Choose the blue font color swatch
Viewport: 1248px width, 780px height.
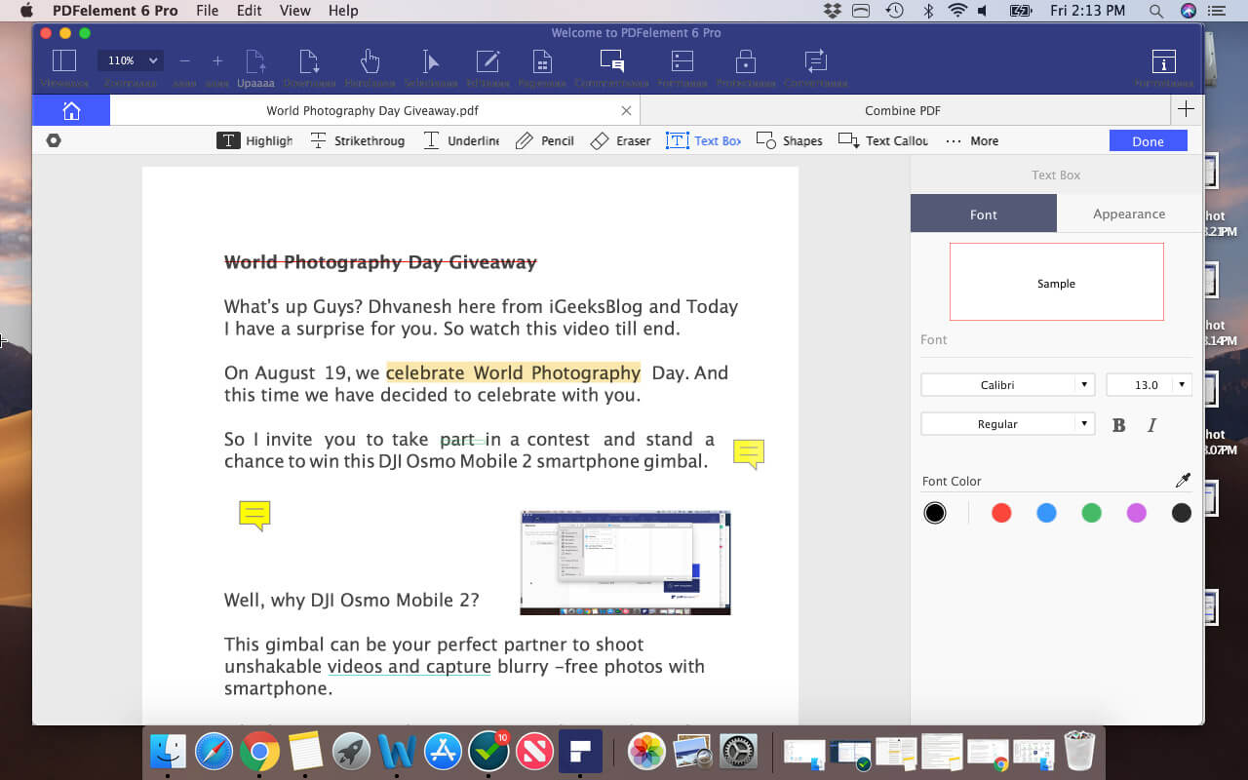(1046, 513)
